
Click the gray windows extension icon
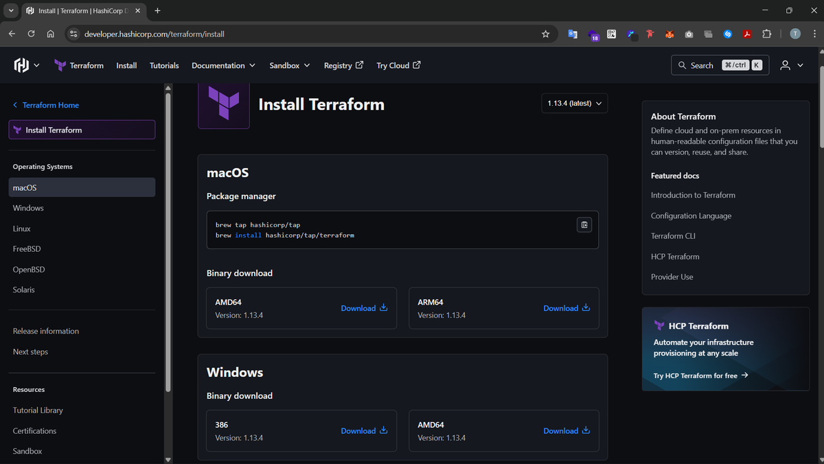coord(708,34)
